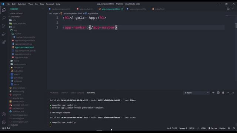Image resolution: width=237 pixels, height=133 pixels.
Task: Open the File menu
Action: click(8, 4)
